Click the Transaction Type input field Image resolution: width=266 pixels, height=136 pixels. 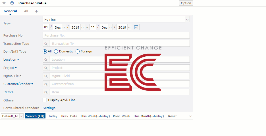(119, 44)
